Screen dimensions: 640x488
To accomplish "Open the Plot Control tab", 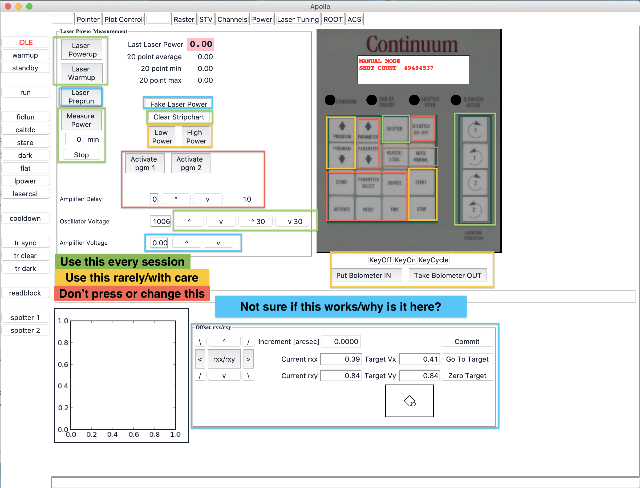I will tap(123, 19).
